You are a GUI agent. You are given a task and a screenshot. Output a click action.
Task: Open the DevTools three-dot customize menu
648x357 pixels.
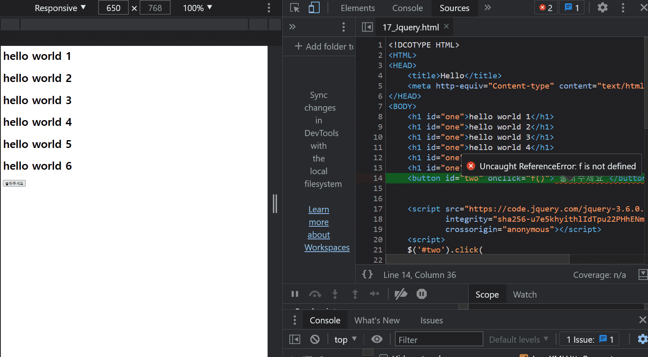[623, 8]
